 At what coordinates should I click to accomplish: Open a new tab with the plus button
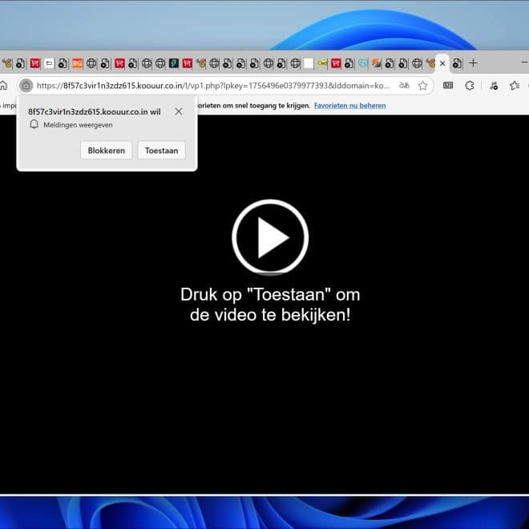click(x=474, y=63)
